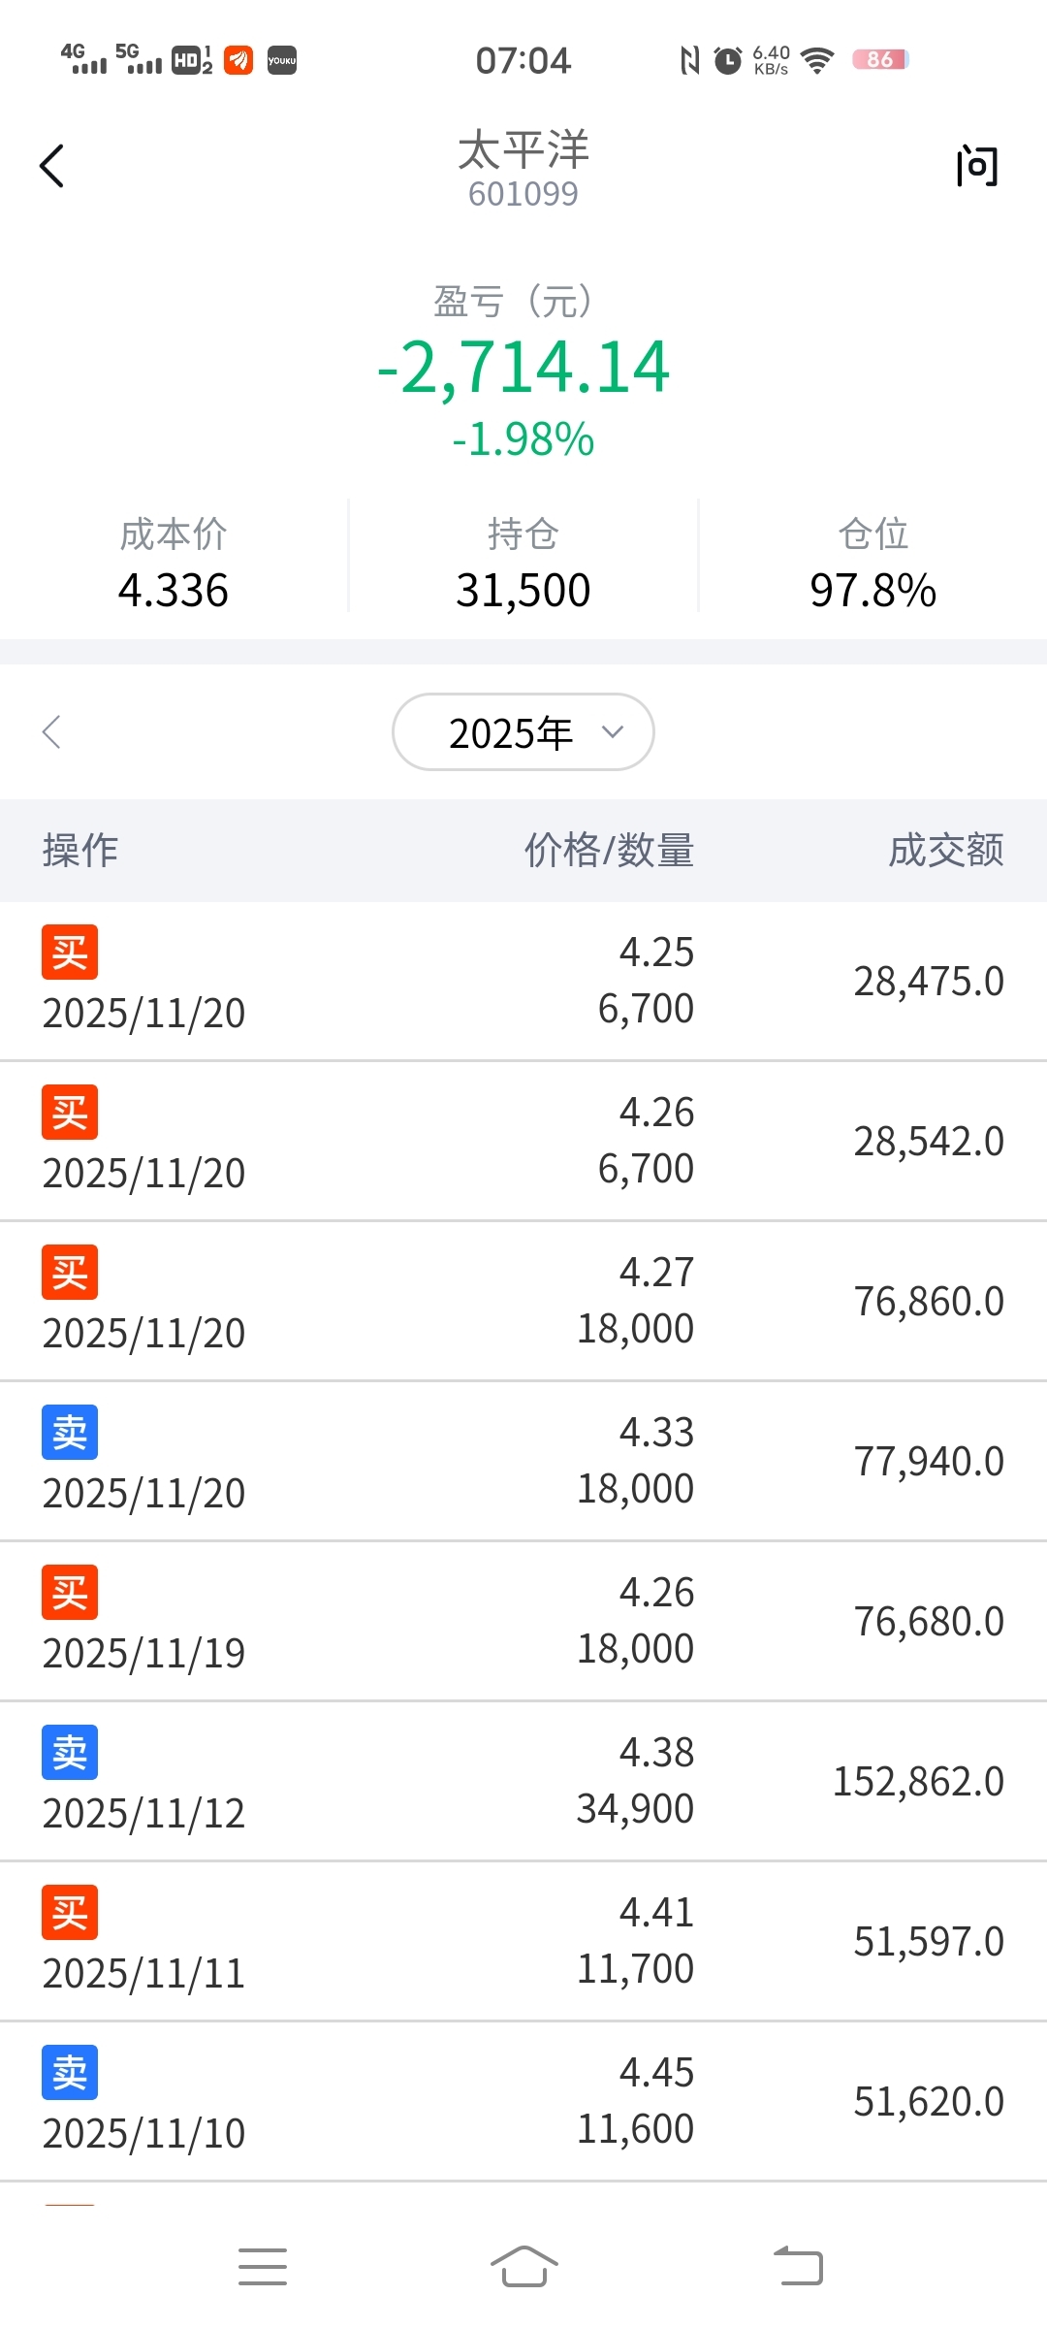Select the 价格/数量 column header
1047x2328 pixels.
point(609,851)
